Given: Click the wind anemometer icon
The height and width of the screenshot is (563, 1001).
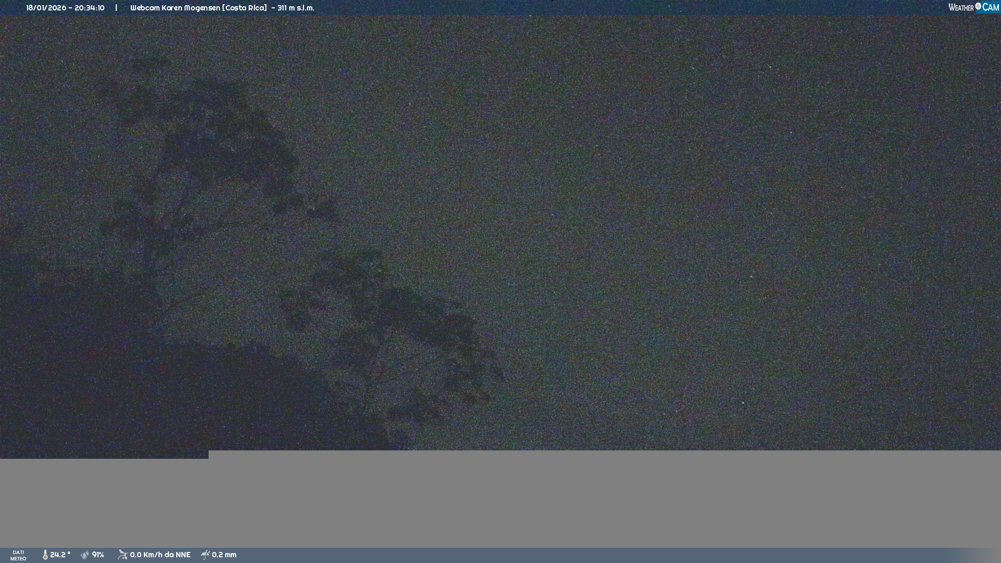Looking at the screenshot, I should tap(123, 555).
